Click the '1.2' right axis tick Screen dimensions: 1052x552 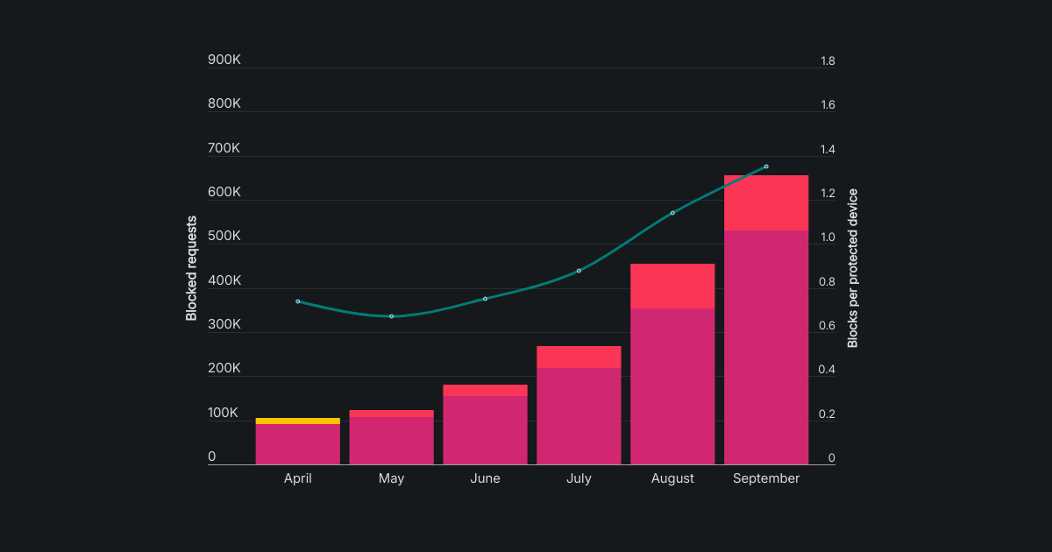coord(828,194)
